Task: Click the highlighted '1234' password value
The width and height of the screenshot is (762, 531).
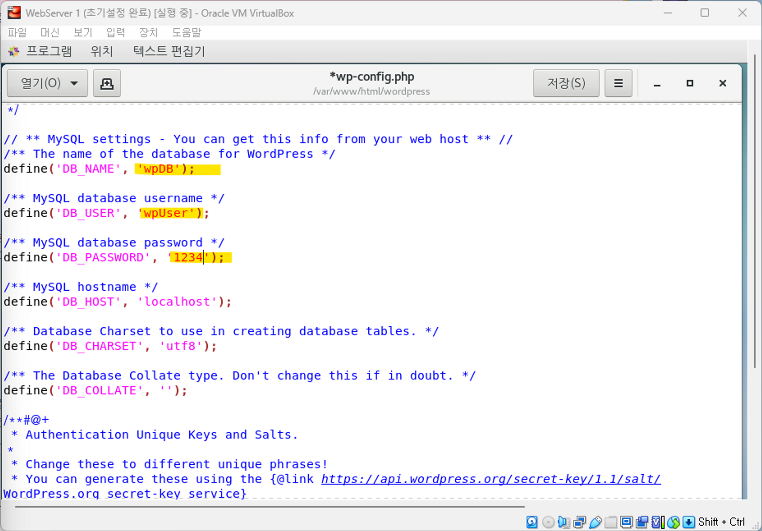Action: [x=188, y=257]
